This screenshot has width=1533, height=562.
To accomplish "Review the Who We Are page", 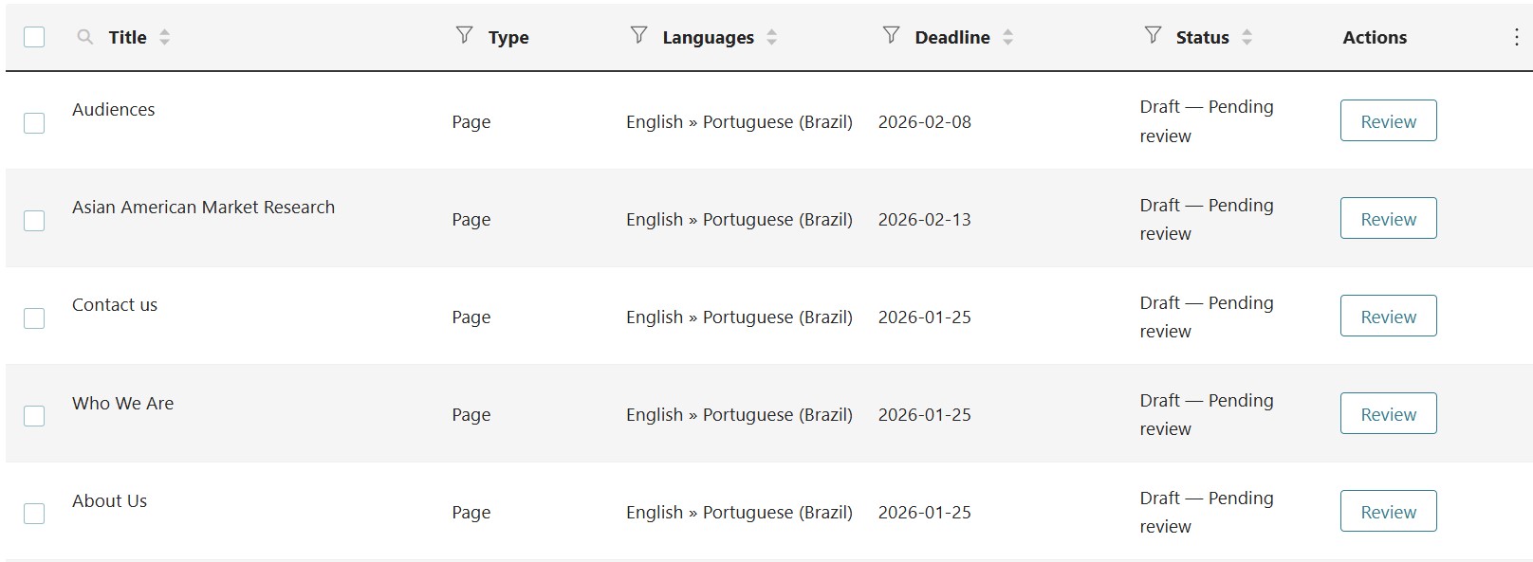I will pos(1388,414).
